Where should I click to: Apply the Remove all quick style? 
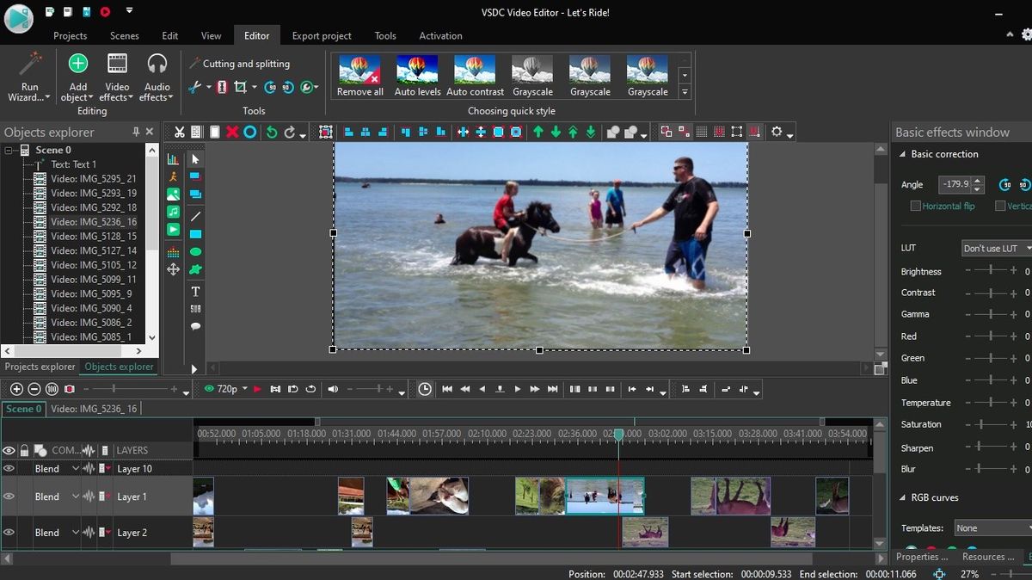359,74
